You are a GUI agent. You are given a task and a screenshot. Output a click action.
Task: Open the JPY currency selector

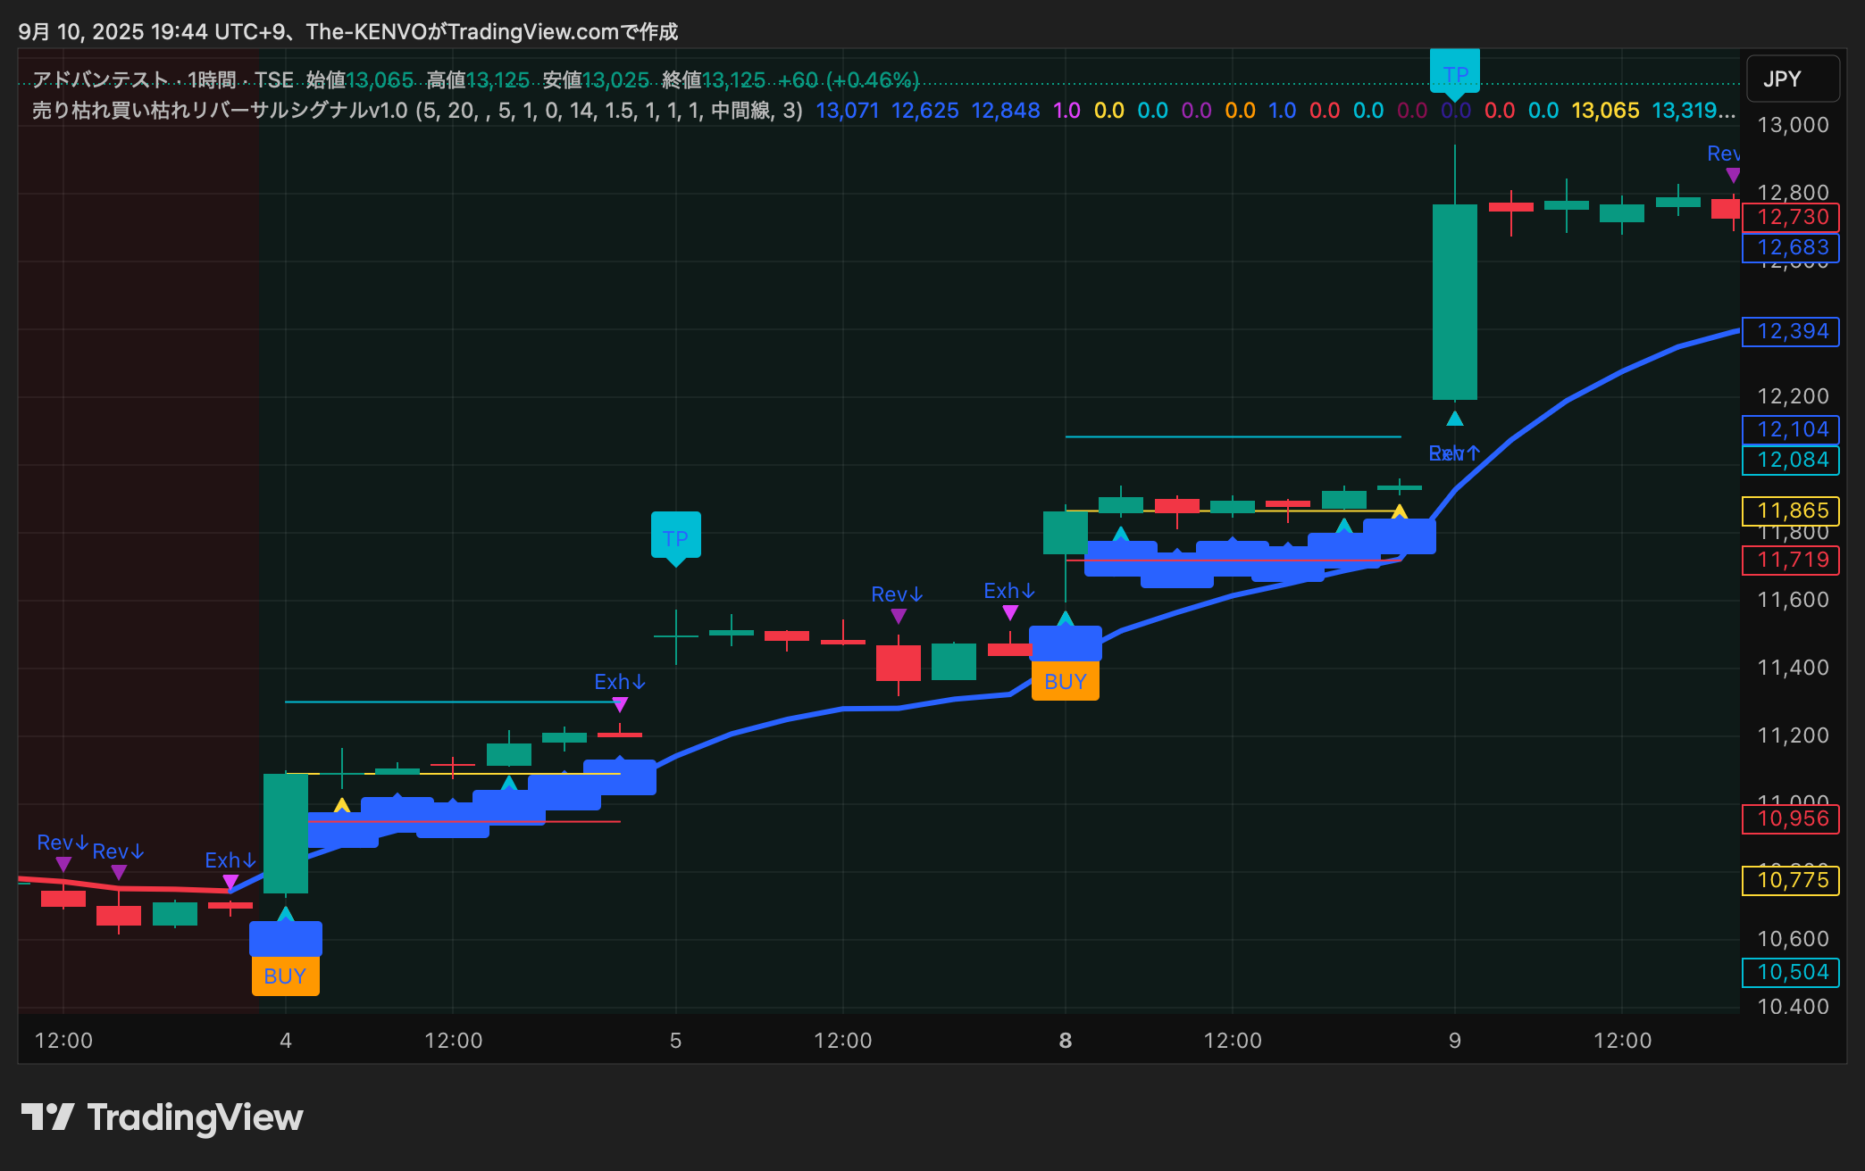tap(1792, 79)
